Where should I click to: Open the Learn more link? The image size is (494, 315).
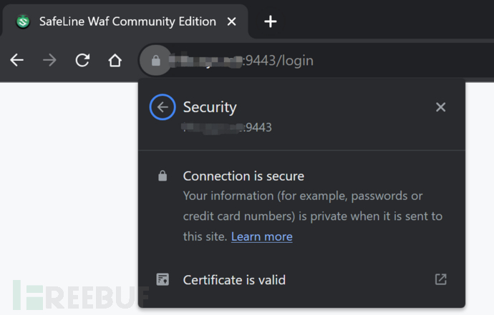point(261,236)
